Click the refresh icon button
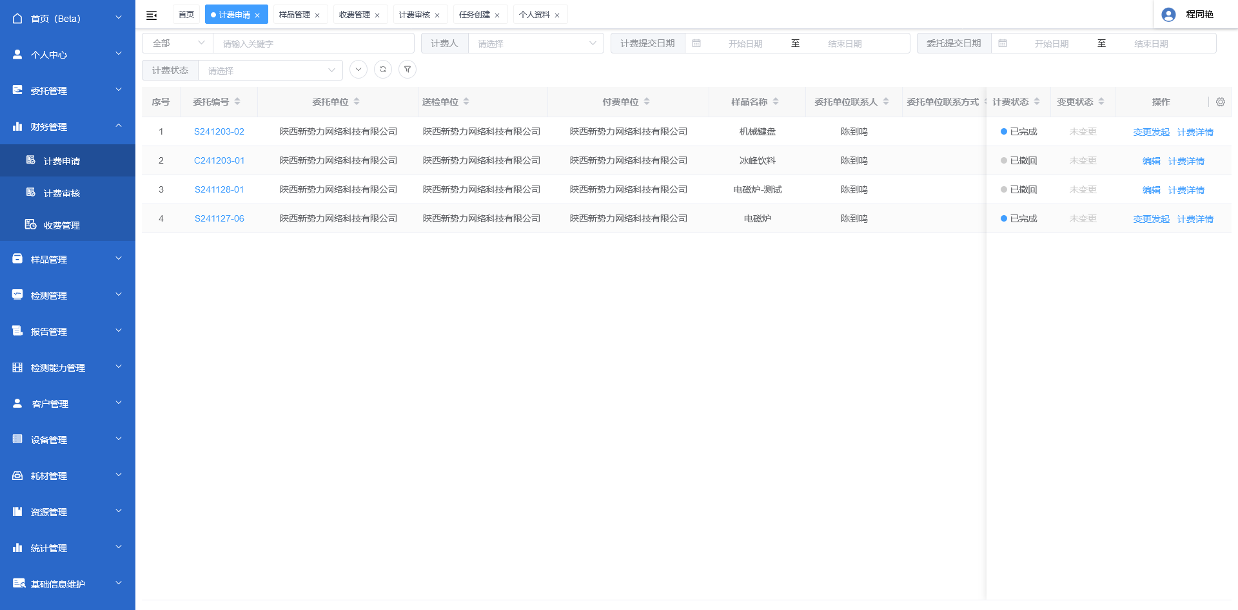The width and height of the screenshot is (1238, 610). coord(383,70)
